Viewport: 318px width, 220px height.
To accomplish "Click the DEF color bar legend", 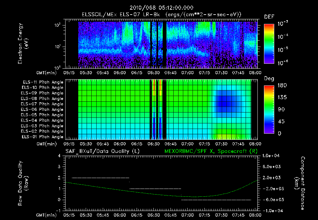I will click(269, 44).
